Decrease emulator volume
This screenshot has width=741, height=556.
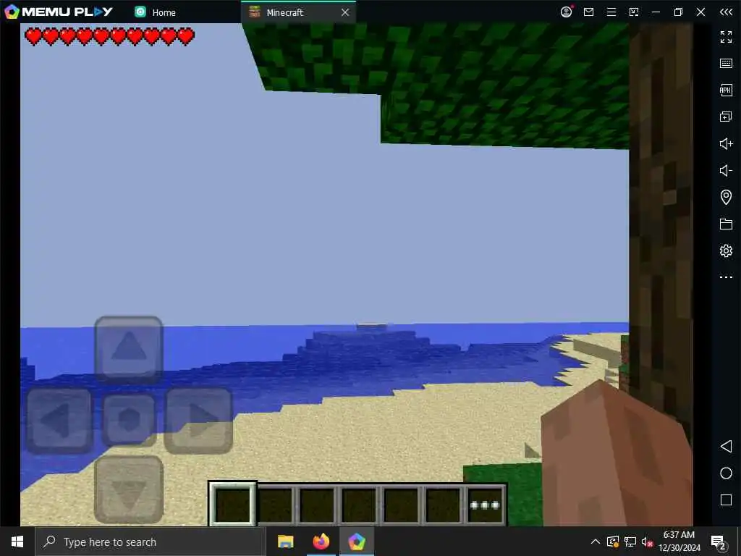click(x=726, y=170)
